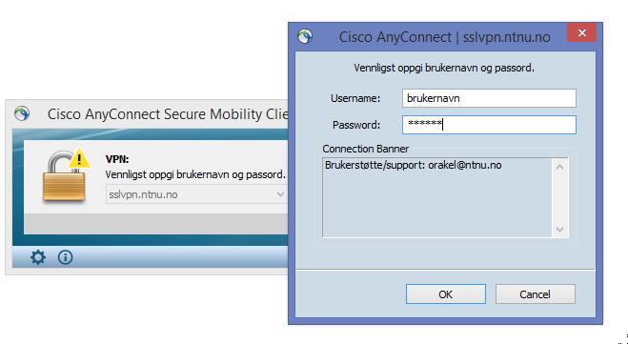Viewport: 628px width, 344px height.
Task: Click the padlock warning VPN icon
Action: [x=67, y=175]
